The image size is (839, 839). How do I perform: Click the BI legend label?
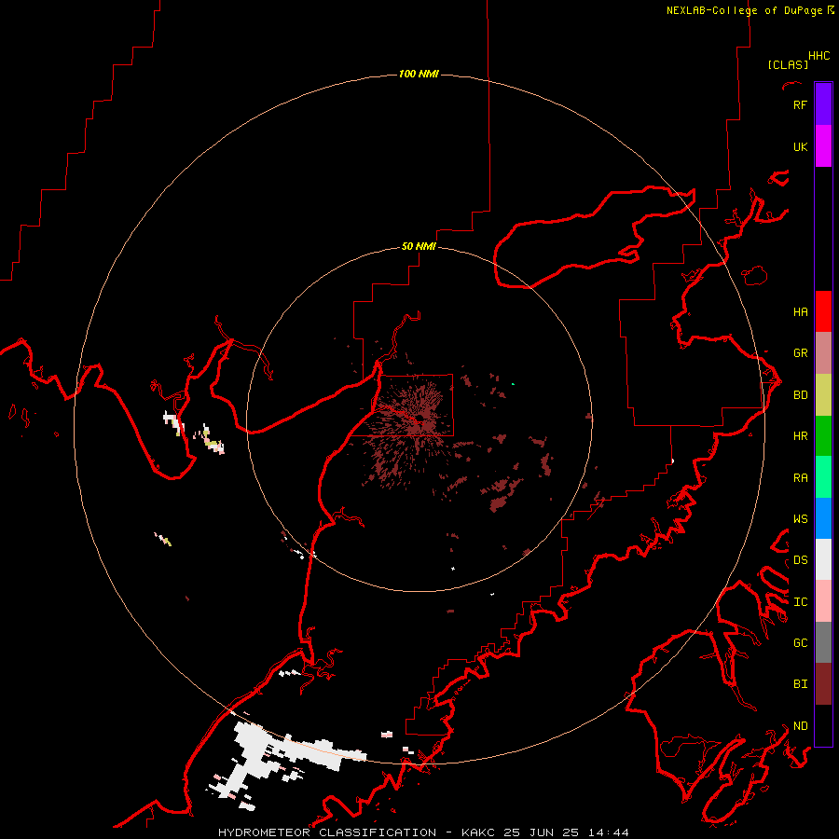pyautogui.click(x=800, y=684)
